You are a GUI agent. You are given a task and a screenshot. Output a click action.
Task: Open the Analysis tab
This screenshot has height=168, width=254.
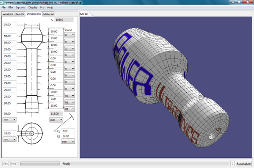pyautogui.click(x=8, y=14)
